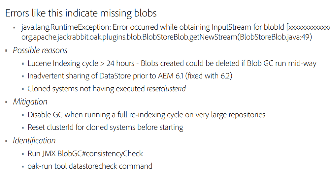330x173 pixels.
Task: Click the "oak-run tool datastorecheck command" line
Action: (90, 166)
